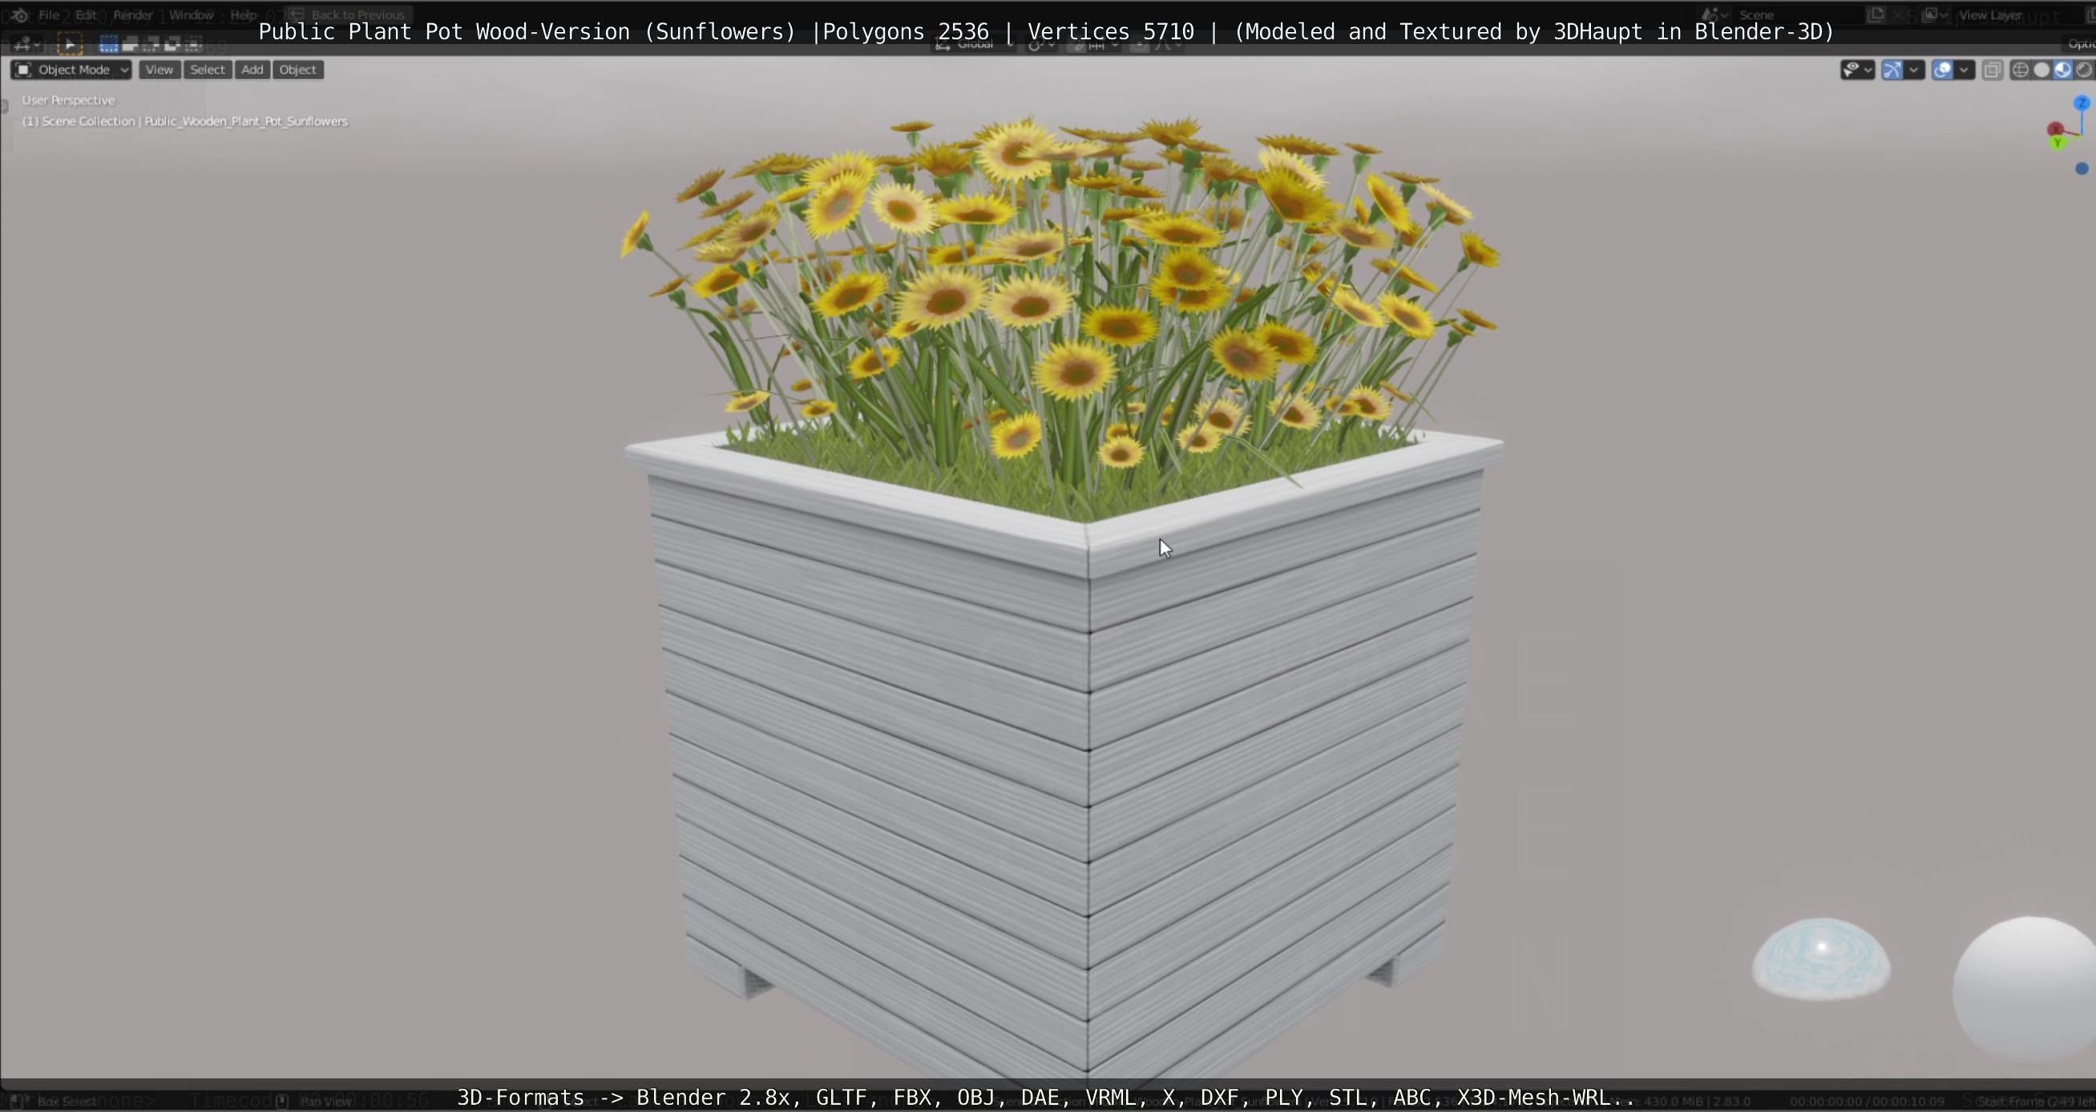Click the Z axis gizmo handle

point(2082,103)
